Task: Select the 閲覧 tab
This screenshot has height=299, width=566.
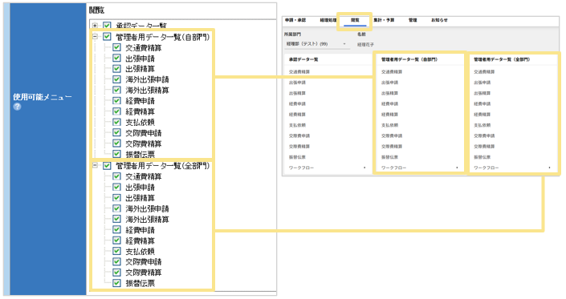Action: tap(355, 20)
